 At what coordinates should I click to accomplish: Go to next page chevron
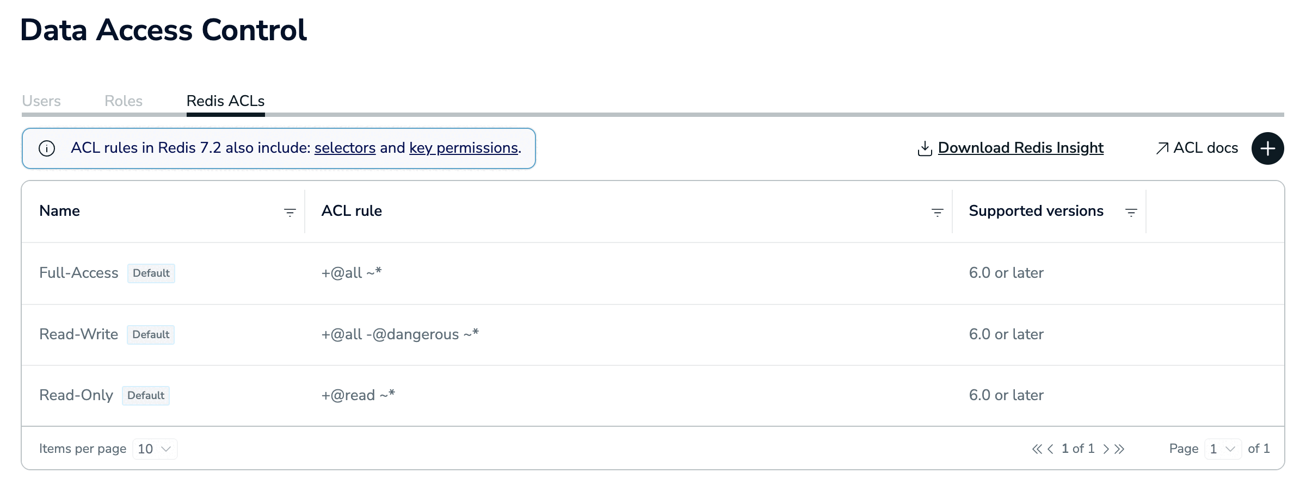(1106, 449)
